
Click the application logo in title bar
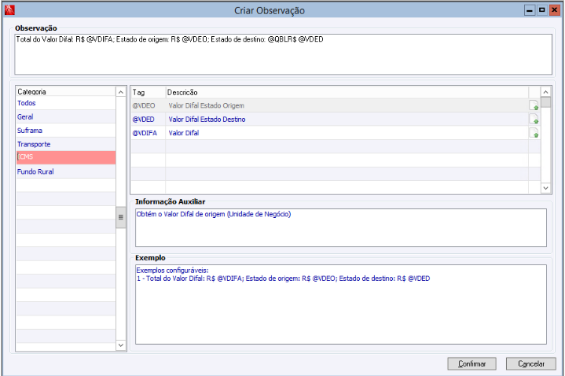[x=9, y=10]
